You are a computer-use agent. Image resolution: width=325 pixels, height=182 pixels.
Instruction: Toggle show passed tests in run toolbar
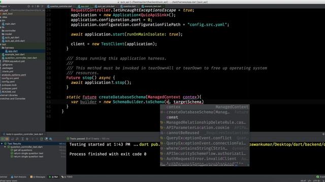[3, 139]
